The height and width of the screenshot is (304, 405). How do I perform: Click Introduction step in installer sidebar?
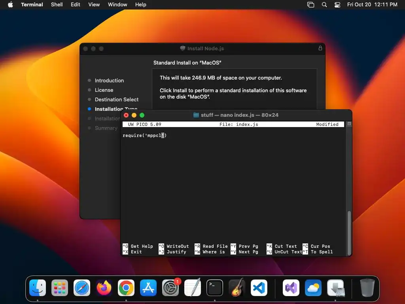pyautogui.click(x=109, y=80)
